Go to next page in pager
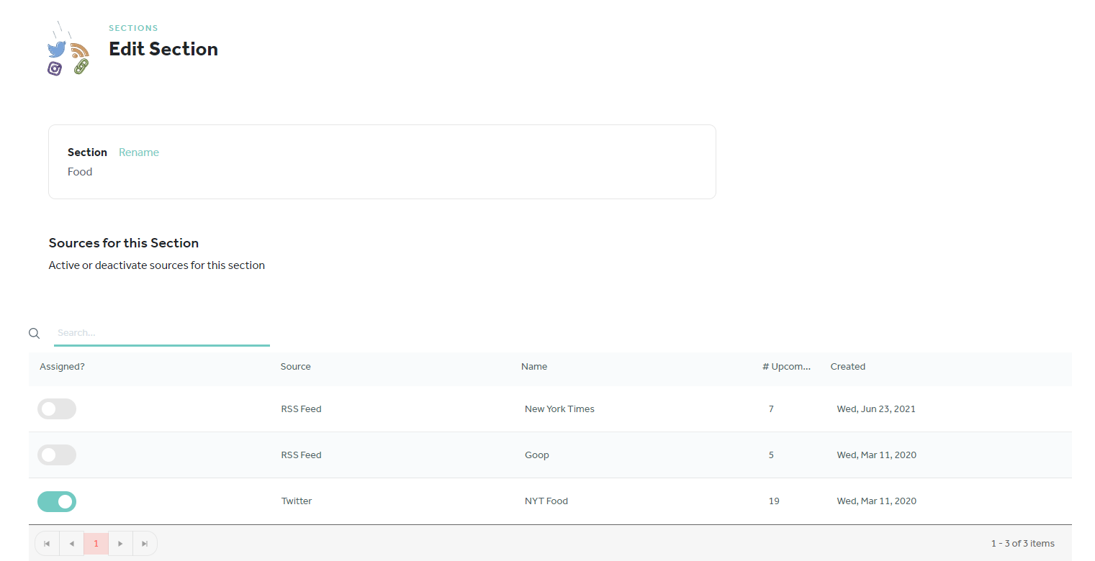Viewport: 1095px width, 561px height. (120, 544)
